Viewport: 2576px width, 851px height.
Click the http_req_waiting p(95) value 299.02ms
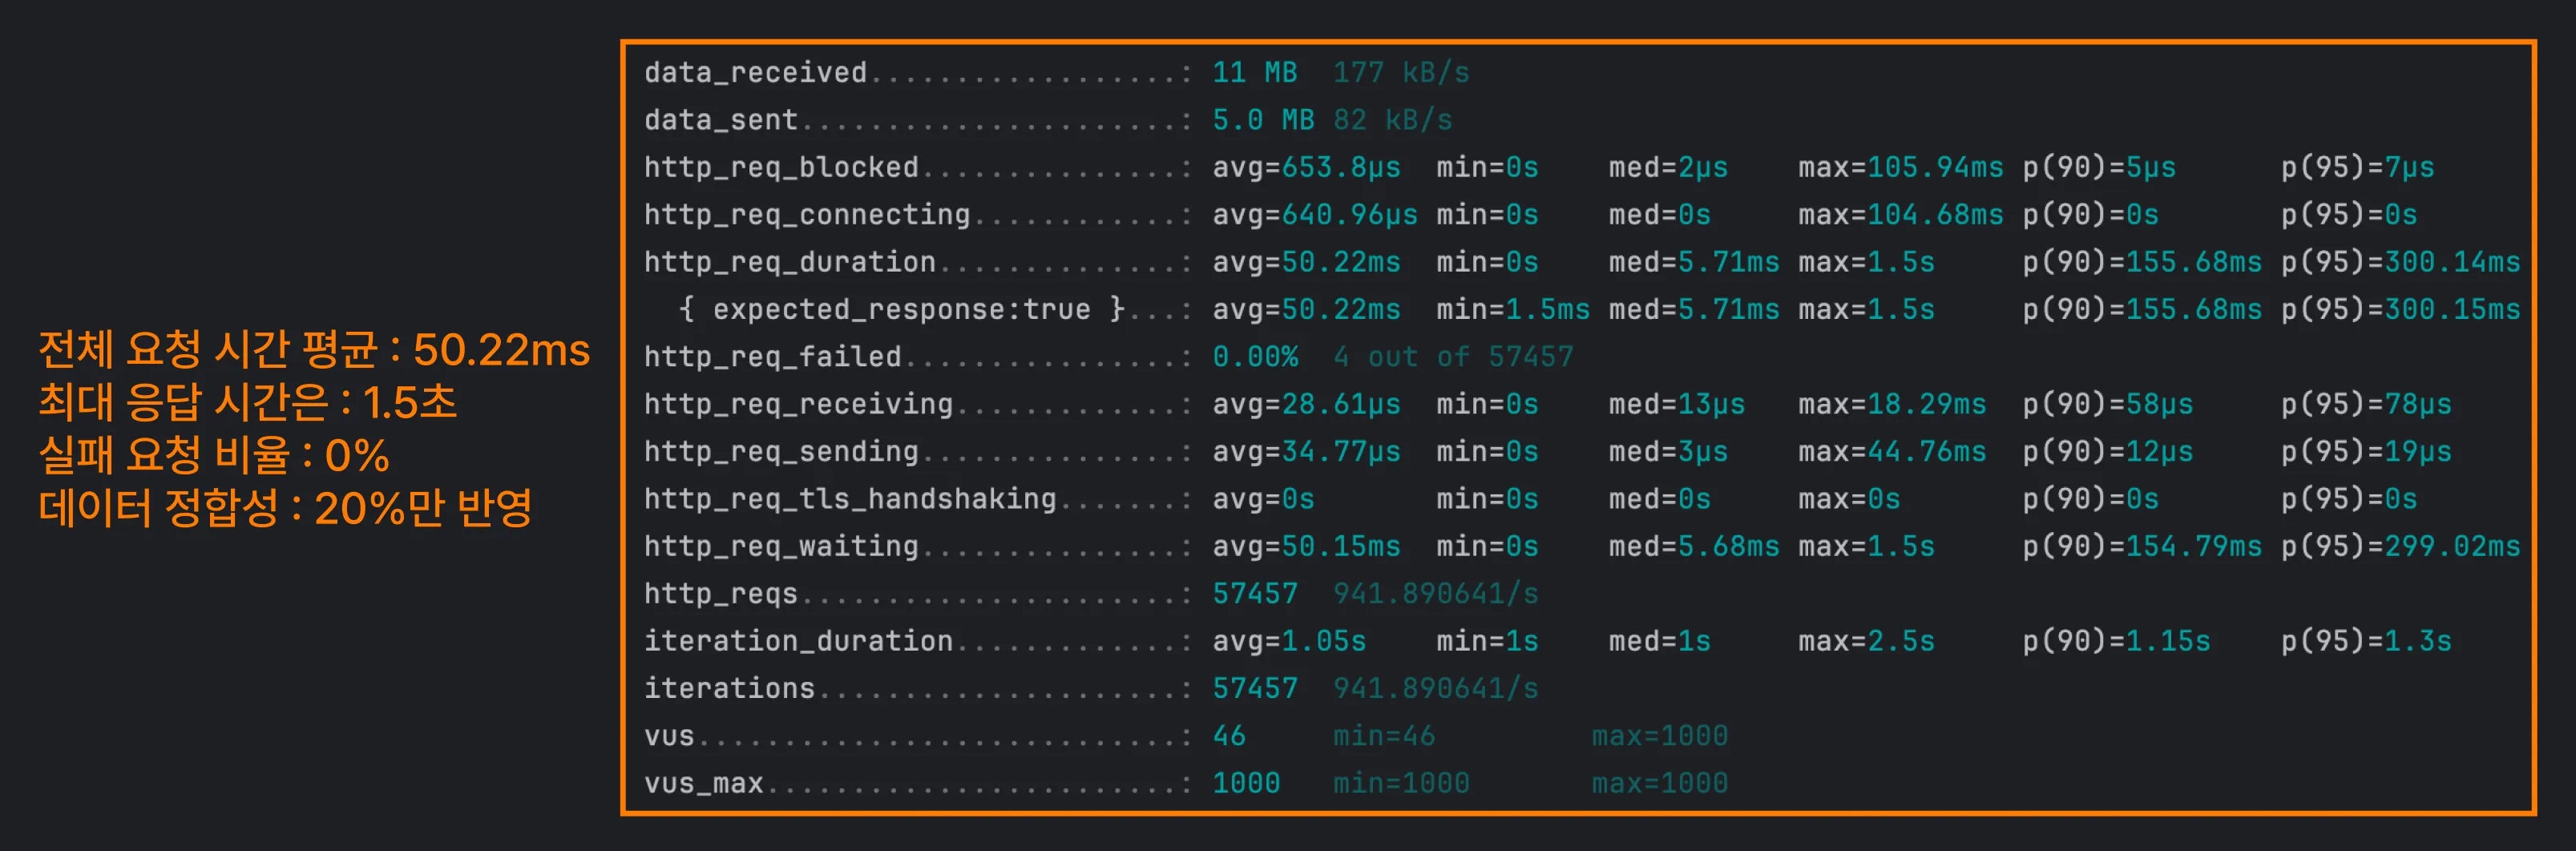click(2452, 547)
